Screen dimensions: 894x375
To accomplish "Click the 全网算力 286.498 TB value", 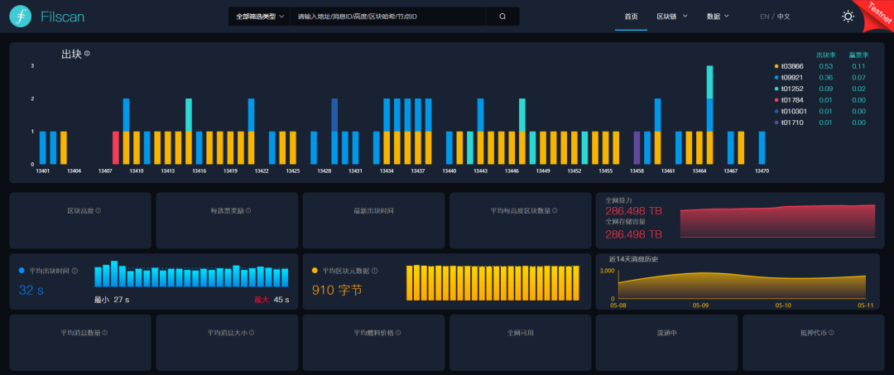I will click(x=633, y=211).
